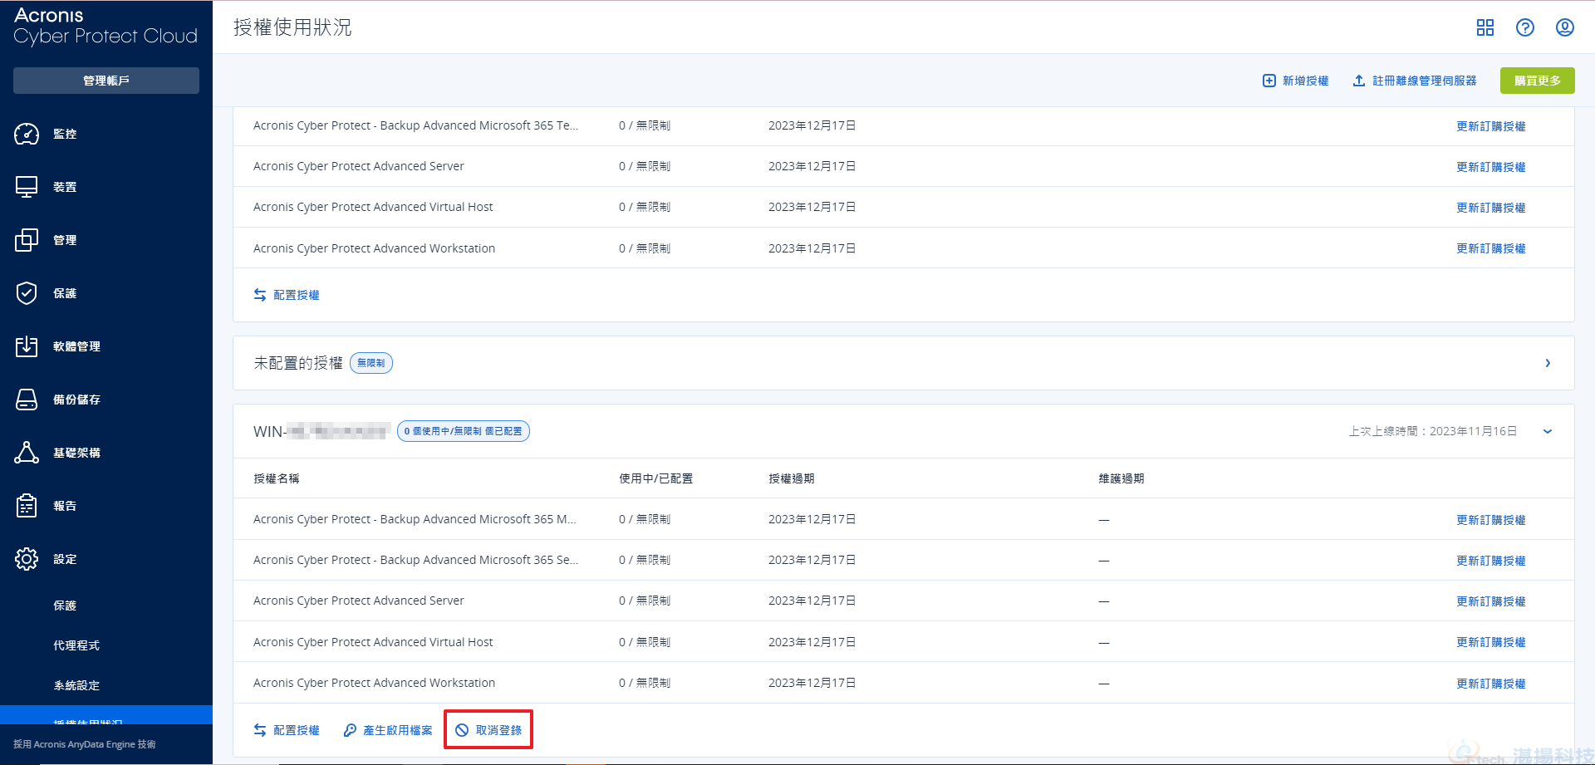The image size is (1595, 765).
Task: Click 授權名稱 column header
Action: pos(277,478)
